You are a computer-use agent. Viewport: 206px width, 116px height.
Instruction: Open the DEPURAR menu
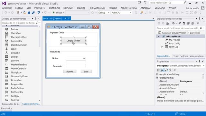pyautogui.click(x=68, y=8)
